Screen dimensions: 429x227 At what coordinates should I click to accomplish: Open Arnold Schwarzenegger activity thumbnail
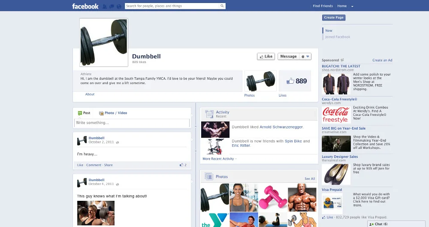215,130
